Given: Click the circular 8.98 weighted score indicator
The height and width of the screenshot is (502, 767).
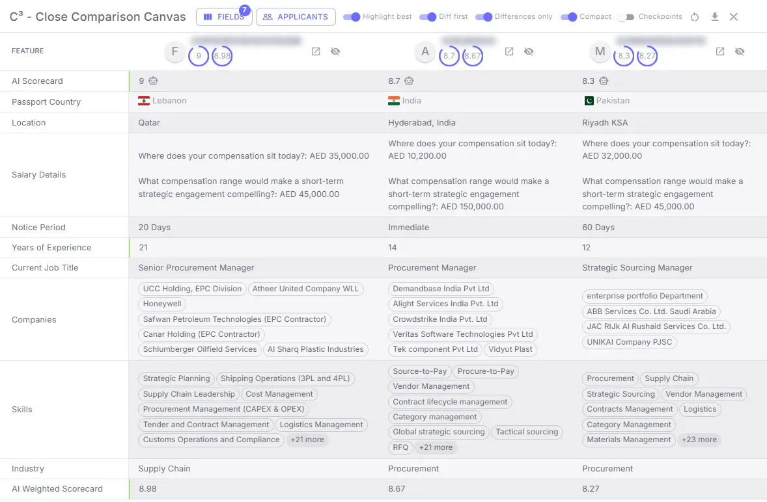Looking at the screenshot, I should tap(221, 56).
